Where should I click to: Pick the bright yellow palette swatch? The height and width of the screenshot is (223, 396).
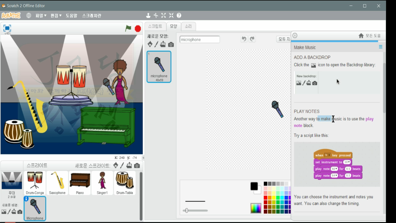click(x=274, y=198)
